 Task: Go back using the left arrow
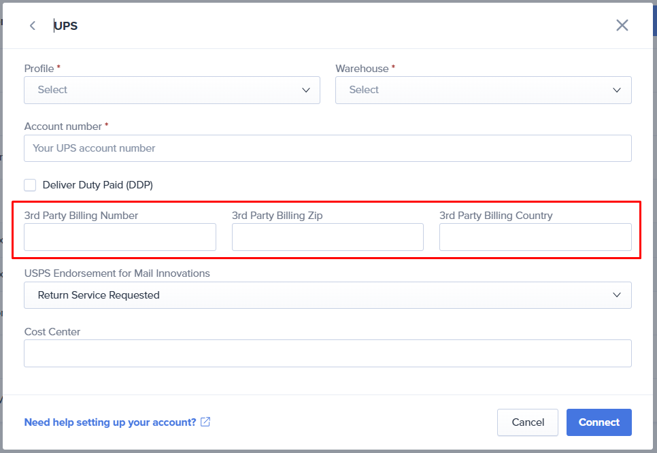click(x=32, y=26)
